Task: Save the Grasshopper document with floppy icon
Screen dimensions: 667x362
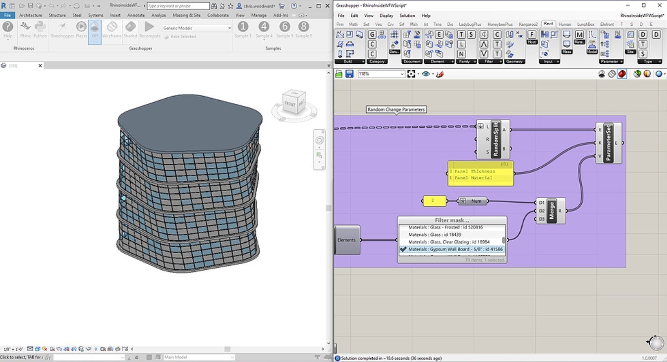Action: pos(349,74)
